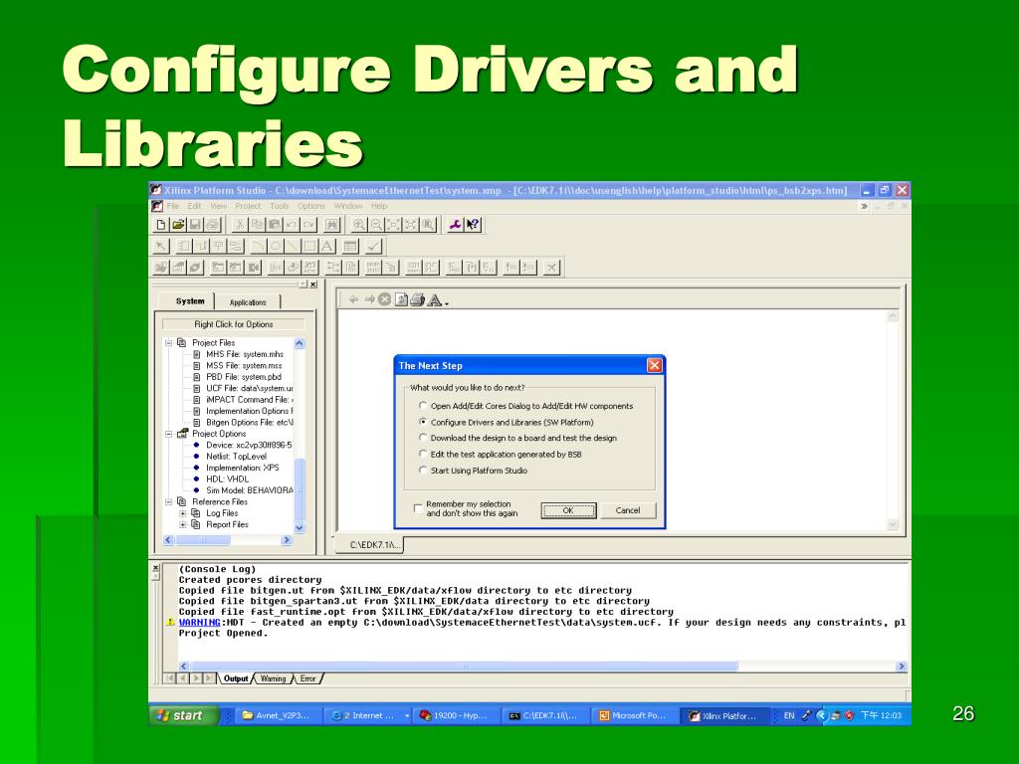The height and width of the screenshot is (764, 1019).
Task: Open the File menu
Action: click(x=173, y=206)
